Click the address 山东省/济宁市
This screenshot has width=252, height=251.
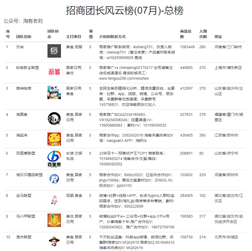[x=226, y=153]
